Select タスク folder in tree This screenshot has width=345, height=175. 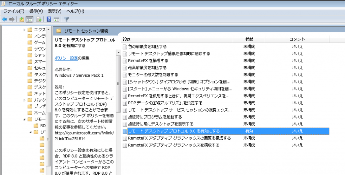tap(40, 74)
